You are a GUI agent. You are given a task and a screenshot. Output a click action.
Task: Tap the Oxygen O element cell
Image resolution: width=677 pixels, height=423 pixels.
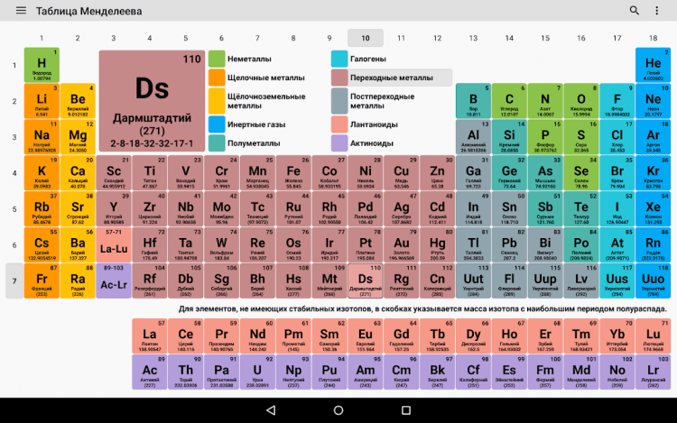(581, 101)
